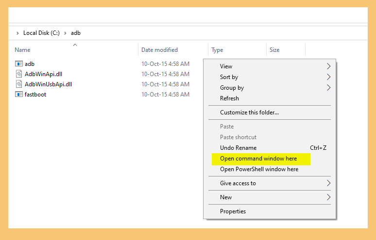This screenshot has height=240, width=376.
Task: Choose Undo Rename from the menu
Action: [270, 148]
